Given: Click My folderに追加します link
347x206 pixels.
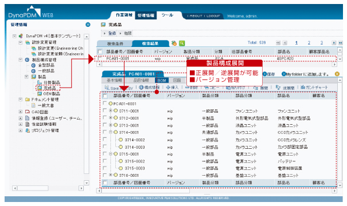Looking at the screenshot, I should (305, 74).
